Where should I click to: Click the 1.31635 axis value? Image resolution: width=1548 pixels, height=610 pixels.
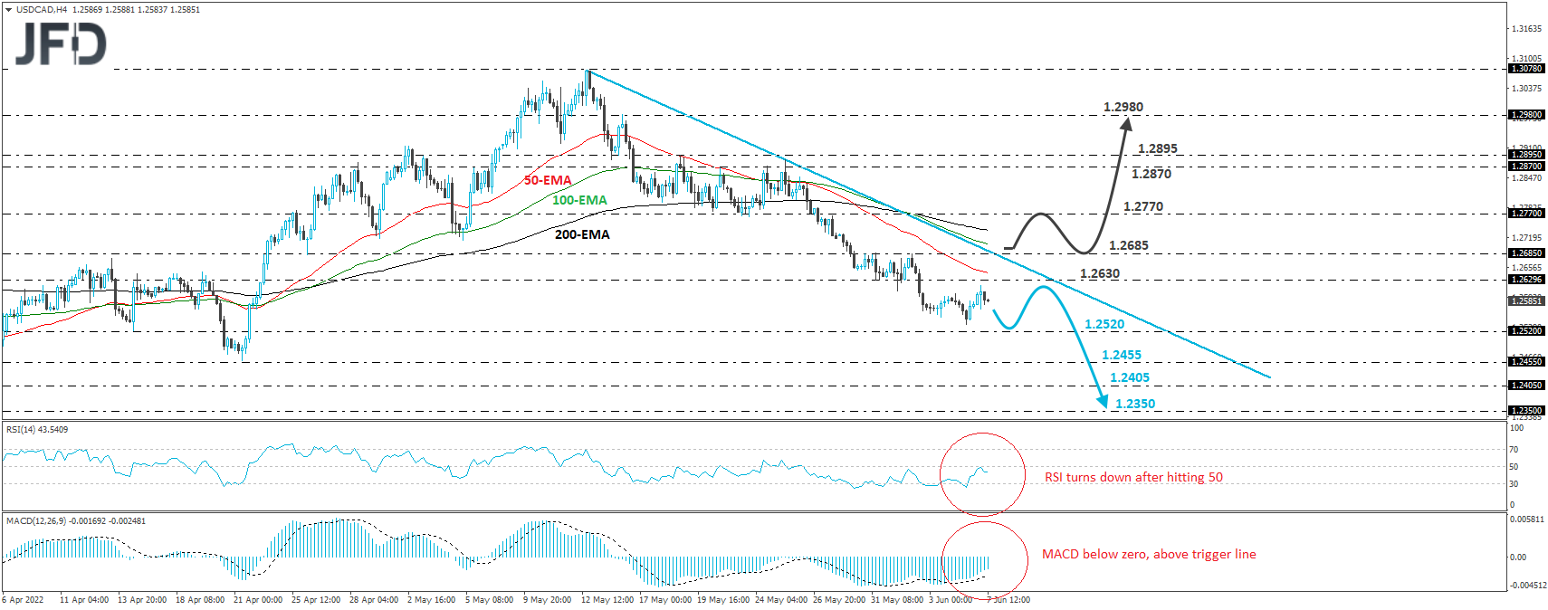pos(1526,29)
